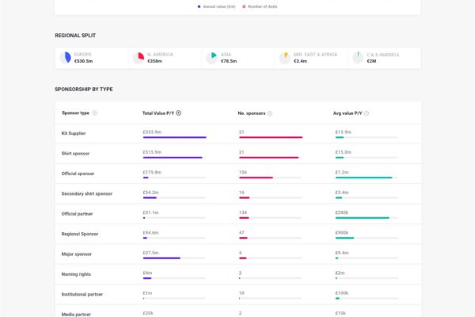Toggle the Annual value legend item

(218, 6)
